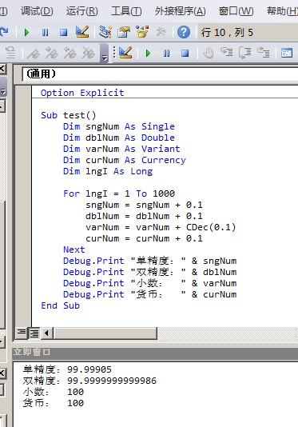Screen dimensions: 298x427
Task: Click the Toolbox hammer-and-wrench icon
Action: (161, 32)
